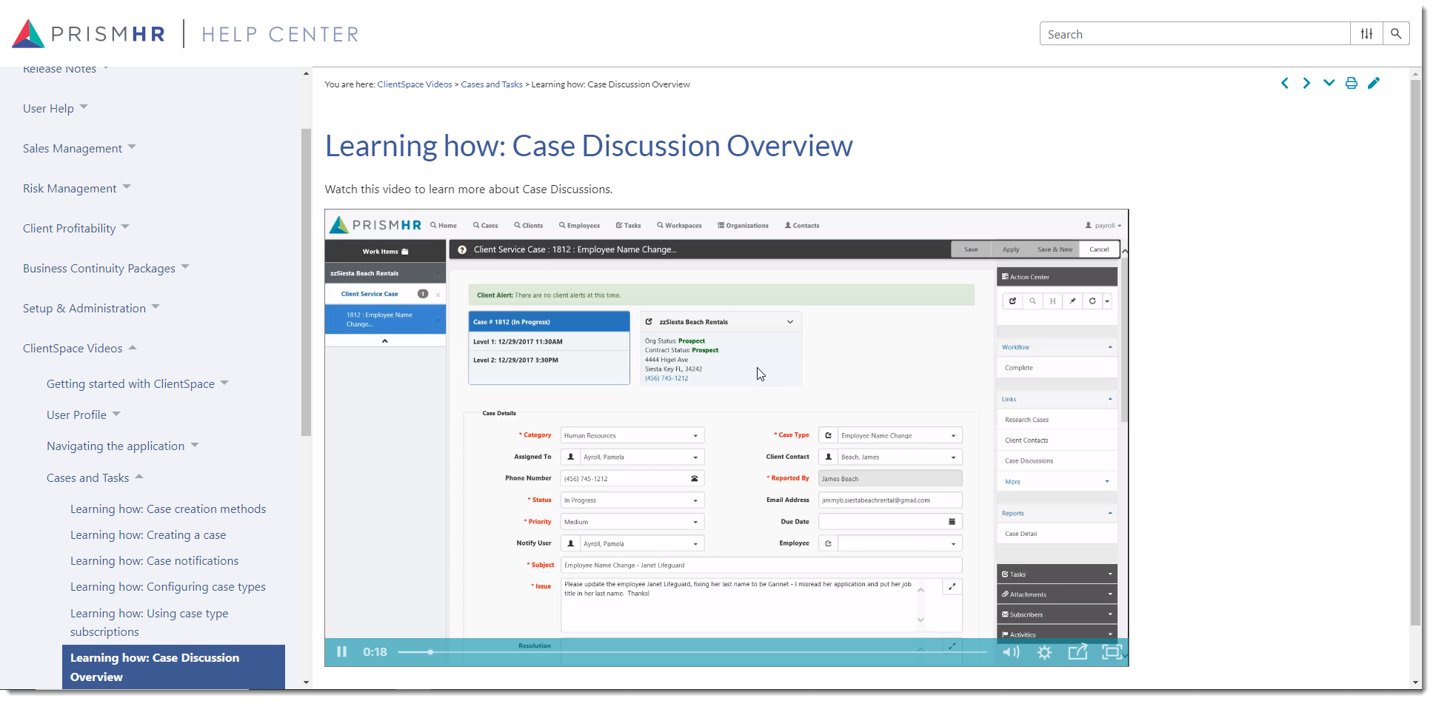Viewport: 1433px width, 701px height.
Task: Open Cases and Tasks breadcrumb link
Action: pyautogui.click(x=492, y=84)
